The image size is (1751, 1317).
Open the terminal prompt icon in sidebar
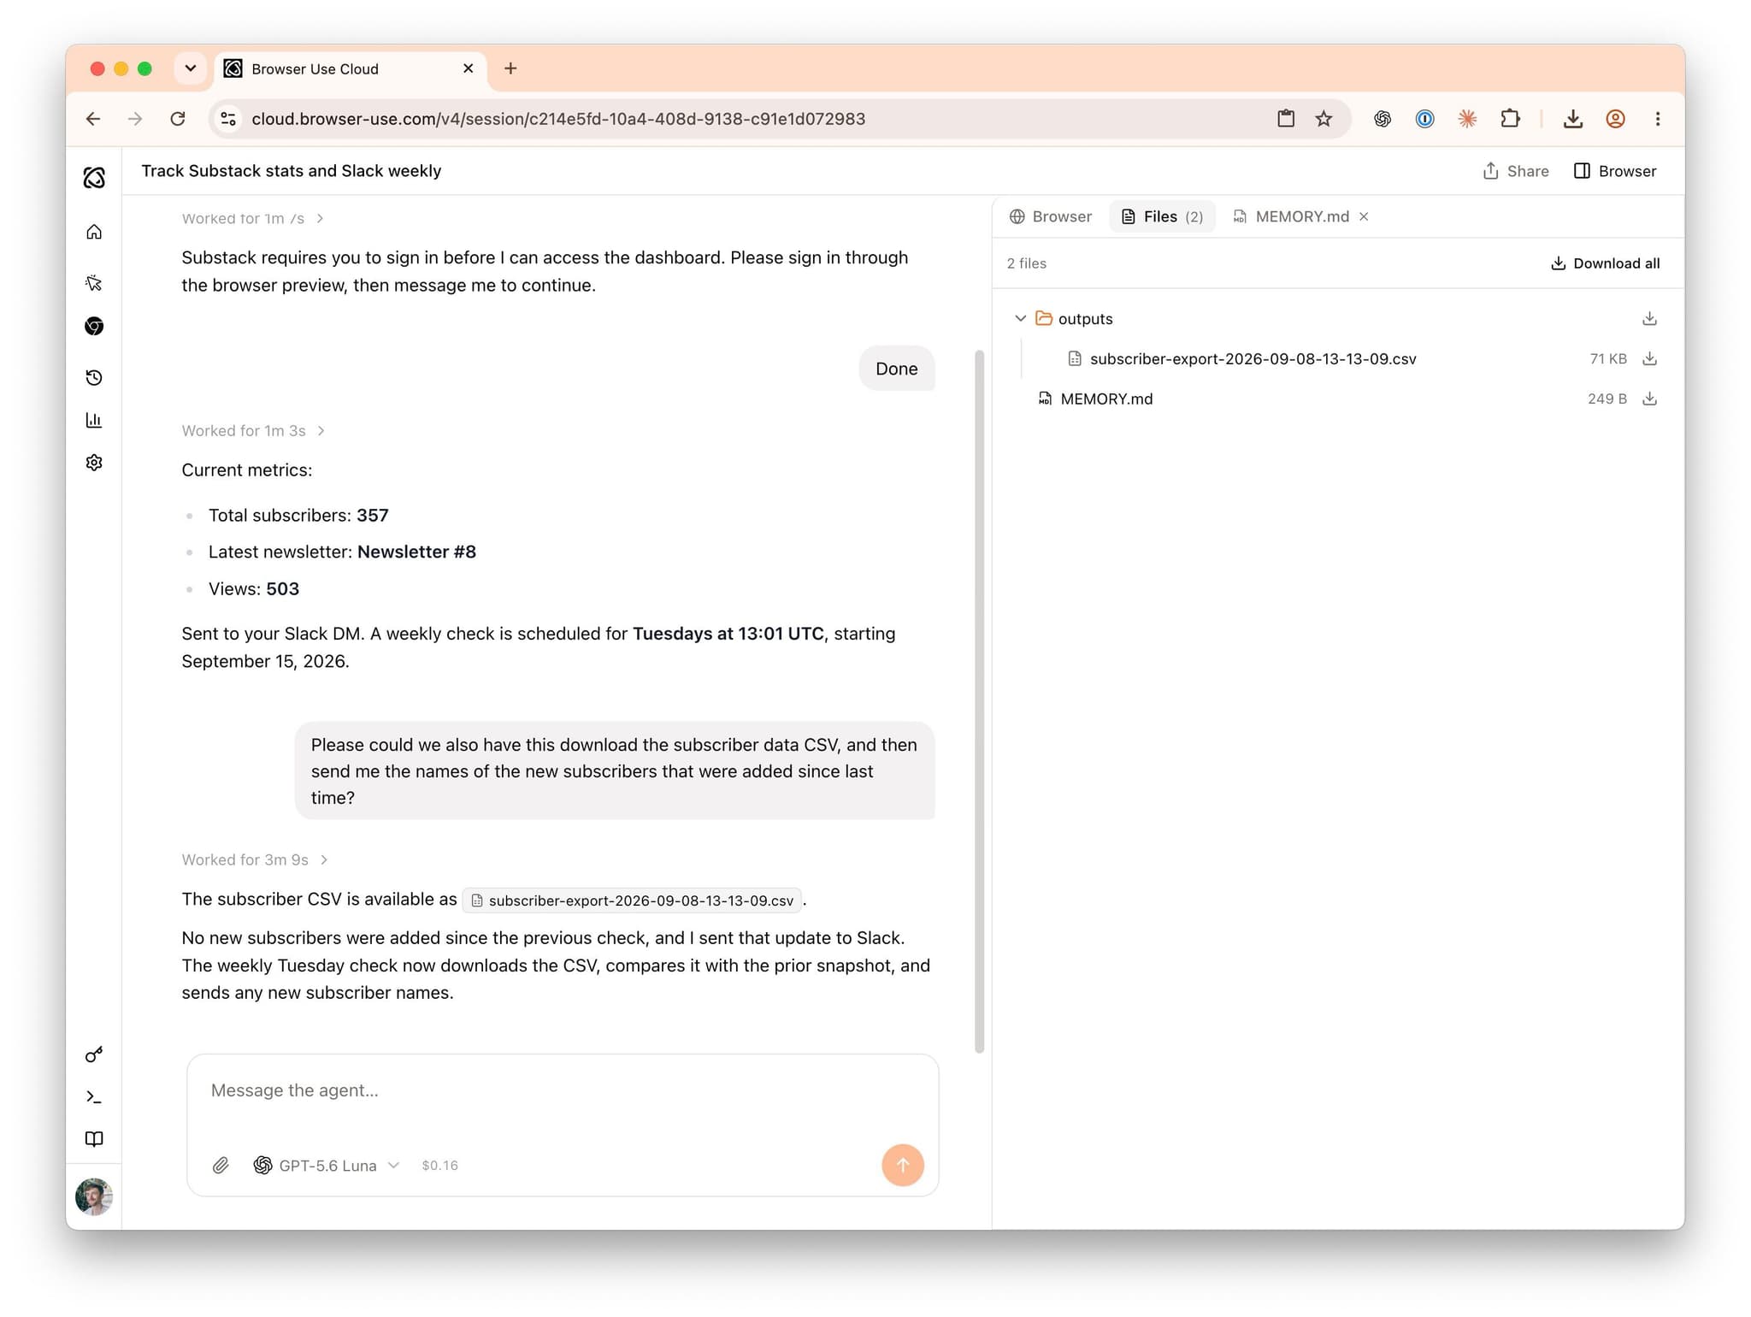click(x=94, y=1097)
